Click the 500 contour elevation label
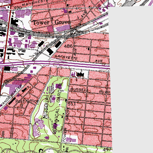 39,131
